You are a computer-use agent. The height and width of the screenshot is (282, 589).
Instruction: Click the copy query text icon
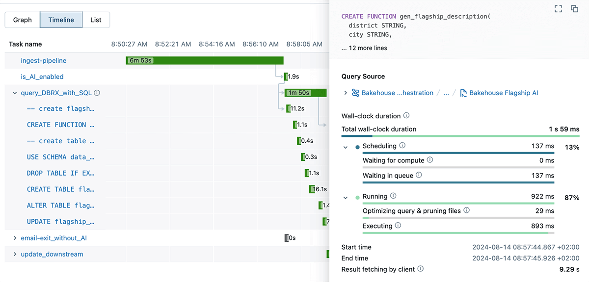[574, 9]
